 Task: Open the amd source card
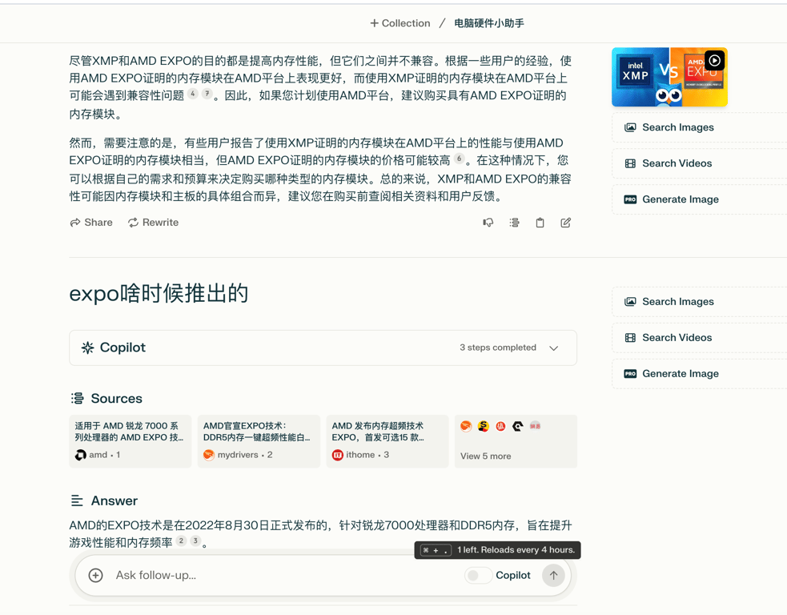pyautogui.click(x=130, y=441)
